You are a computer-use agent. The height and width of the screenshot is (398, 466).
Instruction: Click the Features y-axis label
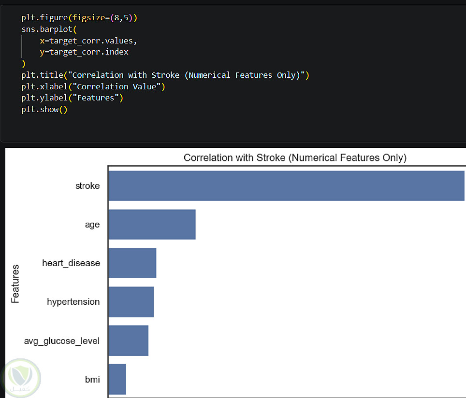pos(15,284)
